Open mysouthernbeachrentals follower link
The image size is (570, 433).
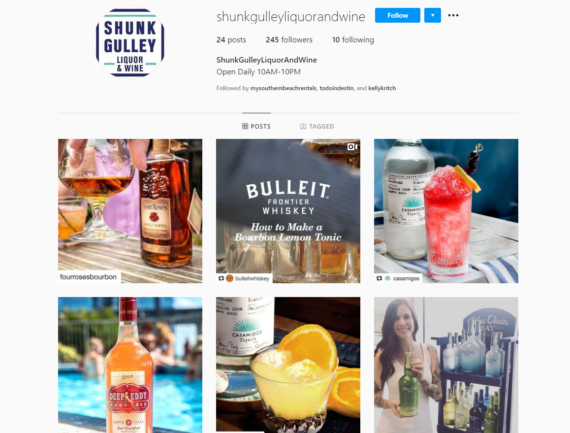[284, 88]
